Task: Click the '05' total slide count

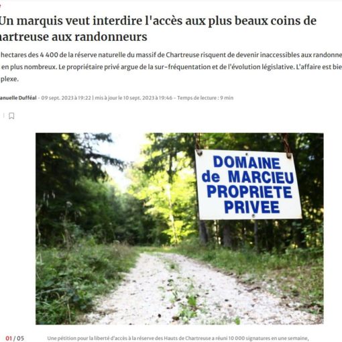Action: tap(20, 338)
